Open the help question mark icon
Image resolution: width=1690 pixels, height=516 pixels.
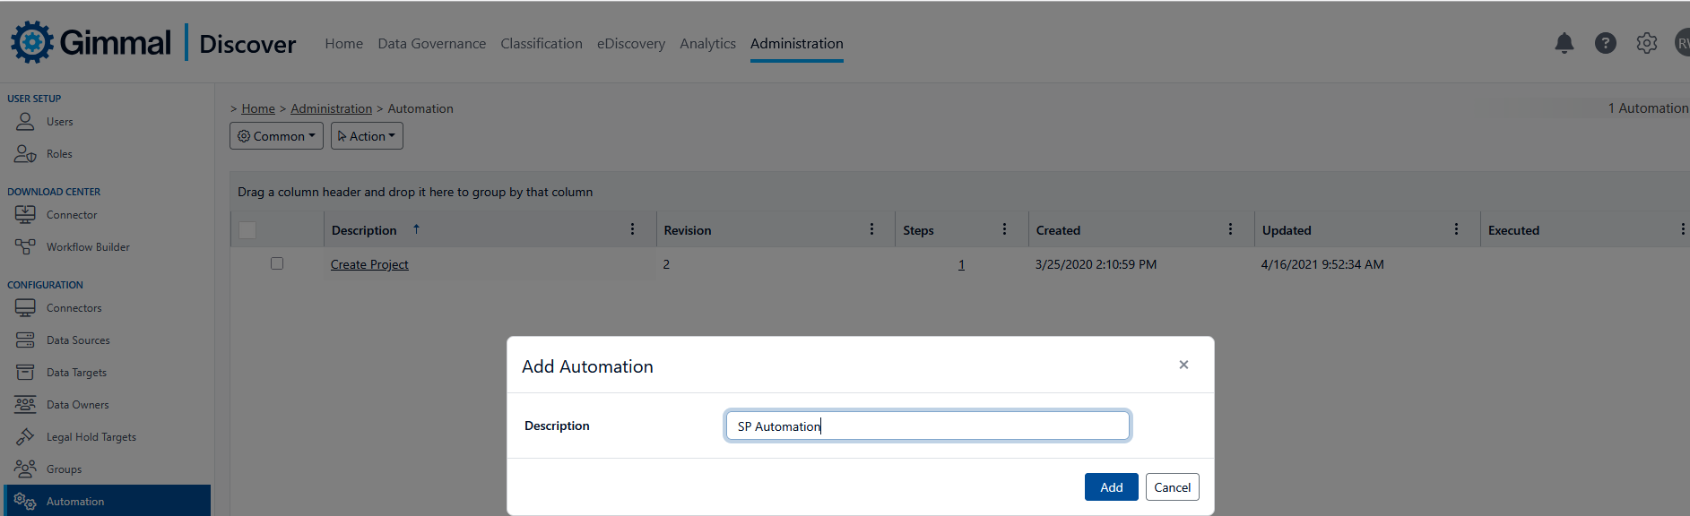pyautogui.click(x=1605, y=43)
